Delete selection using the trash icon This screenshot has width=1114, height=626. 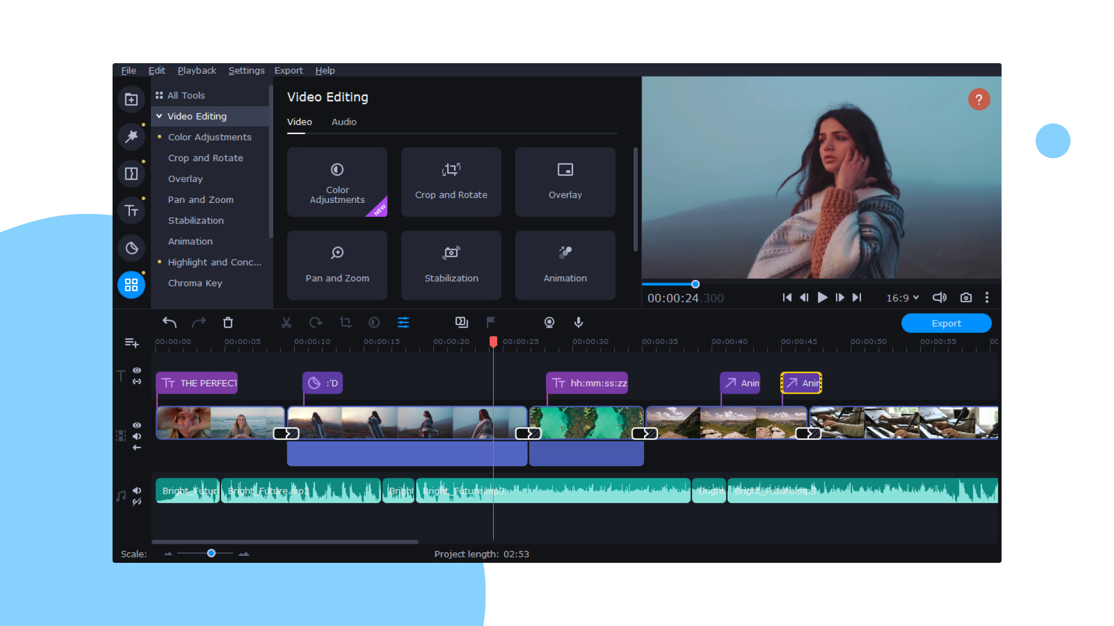coord(228,323)
